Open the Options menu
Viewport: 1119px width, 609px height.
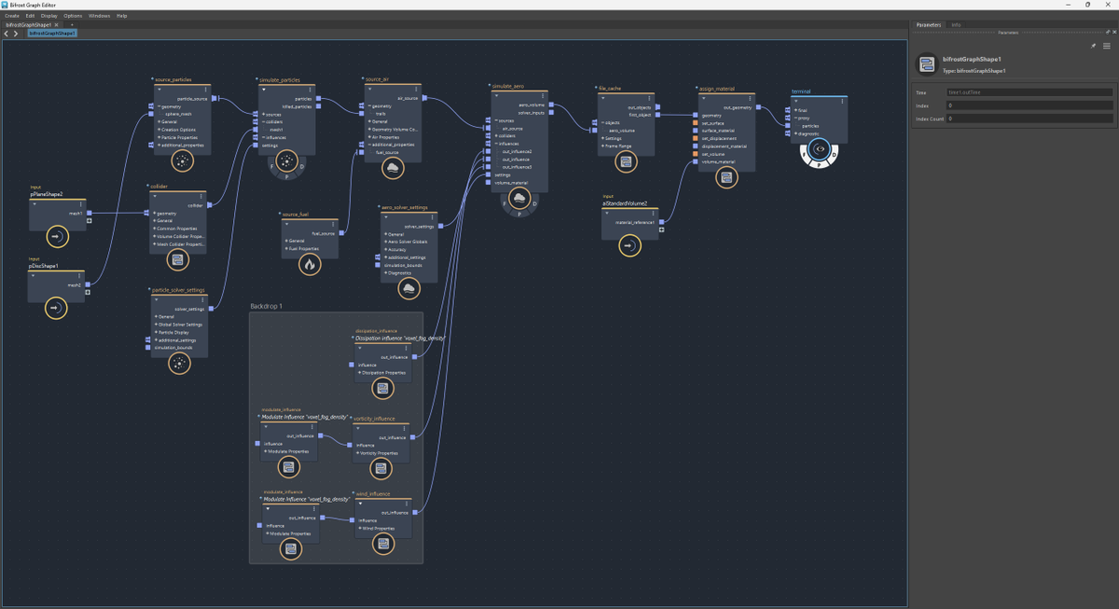click(x=73, y=16)
